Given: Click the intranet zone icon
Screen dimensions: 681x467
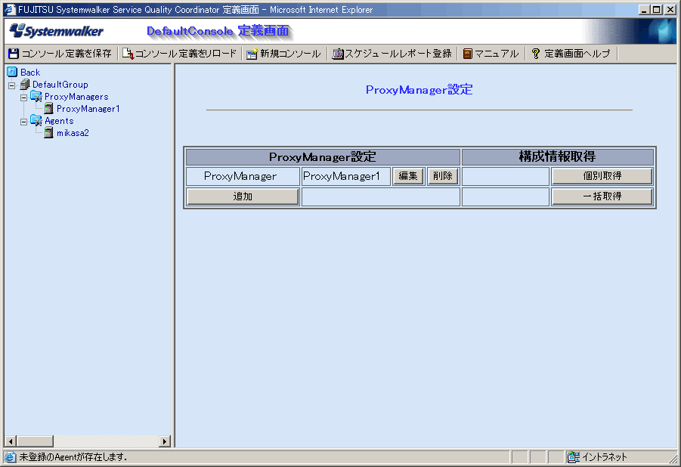Looking at the screenshot, I should (x=573, y=457).
